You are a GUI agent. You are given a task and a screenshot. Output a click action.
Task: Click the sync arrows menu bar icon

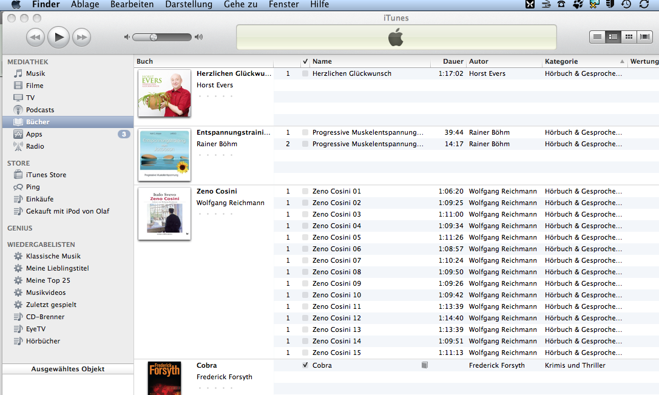click(x=644, y=5)
